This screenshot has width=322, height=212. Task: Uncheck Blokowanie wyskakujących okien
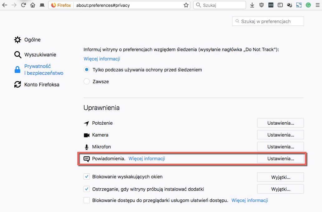(x=87, y=177)
